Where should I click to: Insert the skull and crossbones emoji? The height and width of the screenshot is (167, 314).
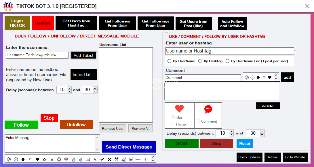[x=131, y=160]
